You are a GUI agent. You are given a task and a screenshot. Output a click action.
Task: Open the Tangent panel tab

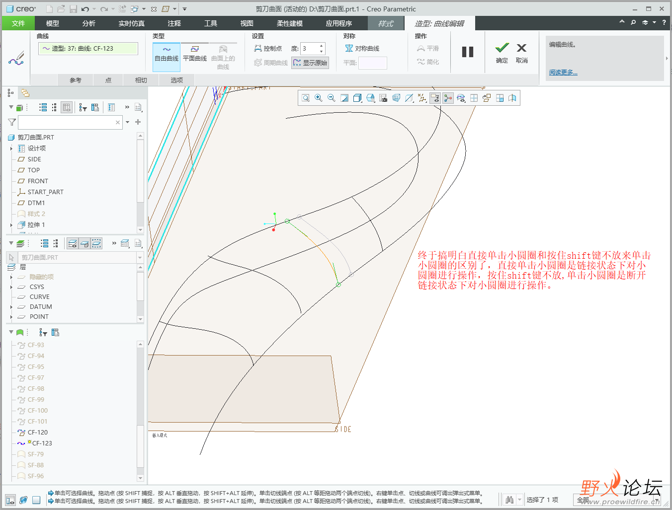click(141, 80)
